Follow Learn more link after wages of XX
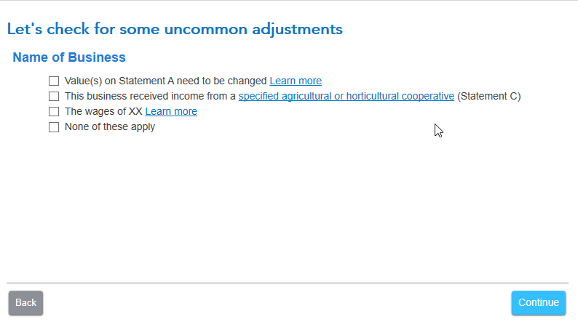The width and height of the screenshot is (578, 327). (x=171, y=112)
